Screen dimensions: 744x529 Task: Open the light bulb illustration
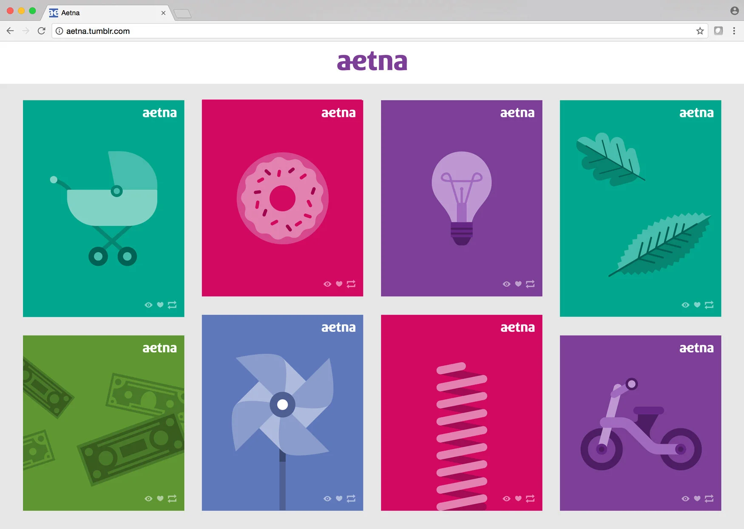click(462, 198)
